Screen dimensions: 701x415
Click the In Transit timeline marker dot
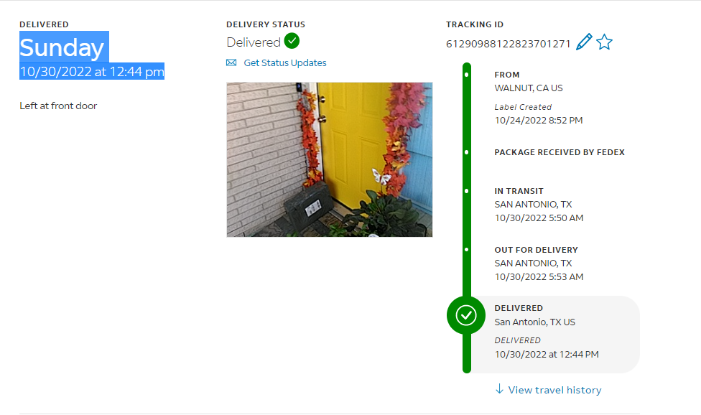467,191
